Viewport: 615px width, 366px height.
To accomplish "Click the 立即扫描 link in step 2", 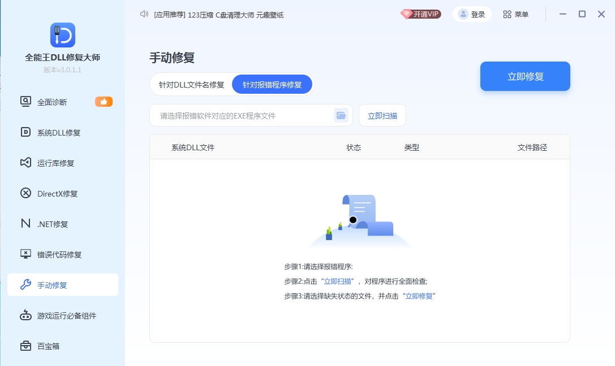I will pyautogui.click(x=338, y=281).
